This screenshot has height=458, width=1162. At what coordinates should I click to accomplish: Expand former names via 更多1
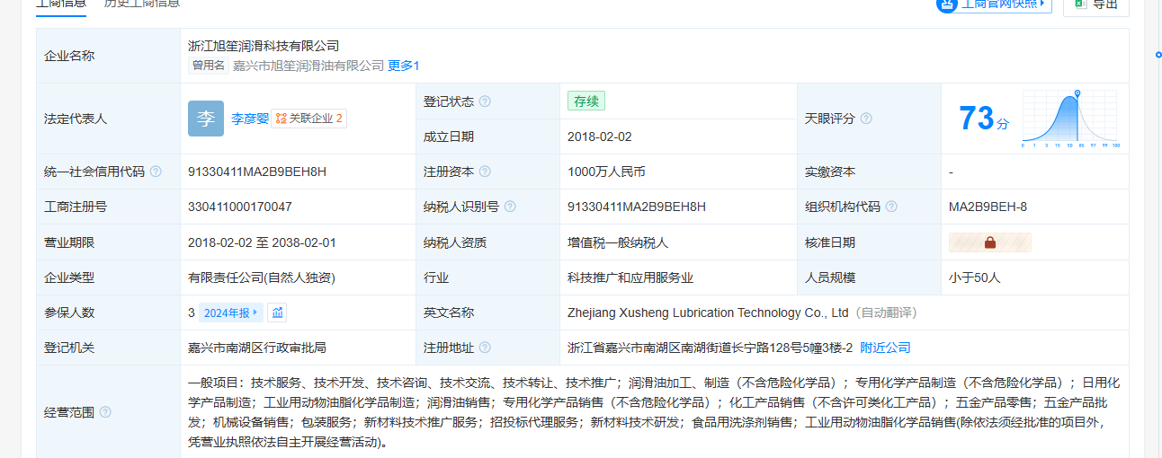(x=403, y=66)
